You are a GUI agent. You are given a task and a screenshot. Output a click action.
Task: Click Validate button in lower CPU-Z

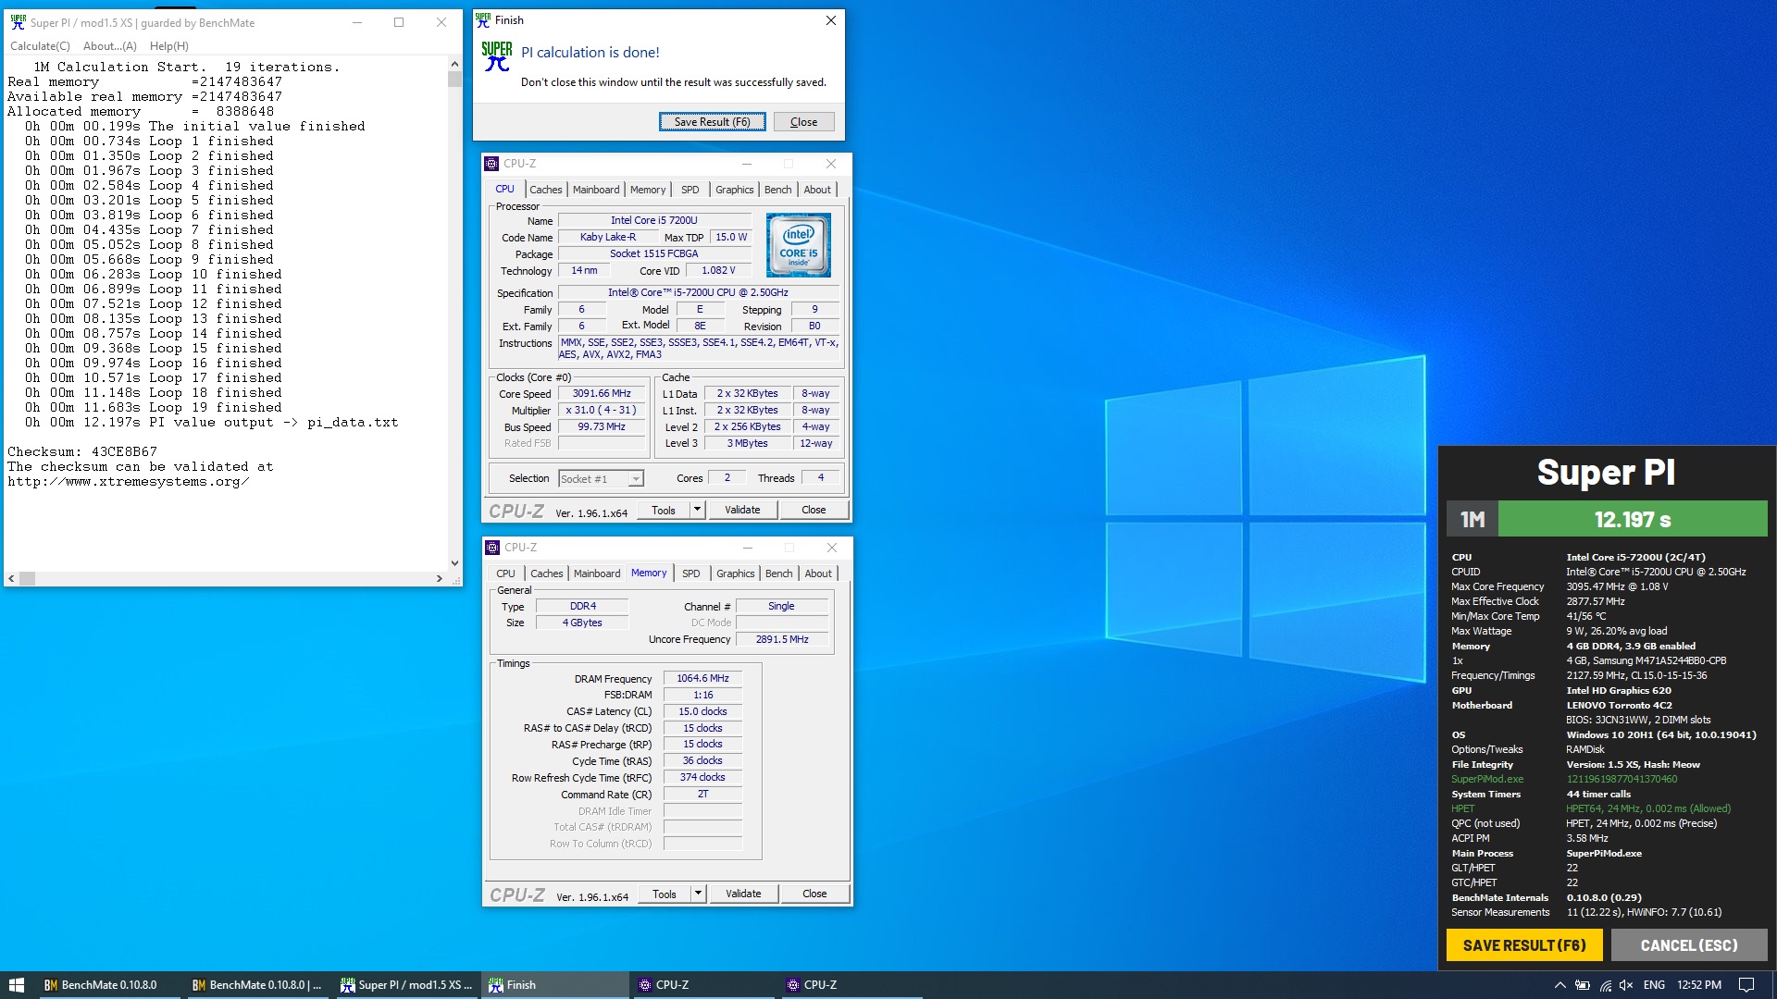click(x=743, y=894)
